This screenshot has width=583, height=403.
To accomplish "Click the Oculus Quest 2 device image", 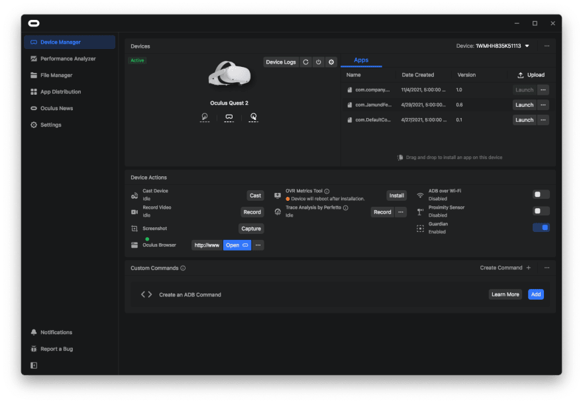I will tap(229, 74).
